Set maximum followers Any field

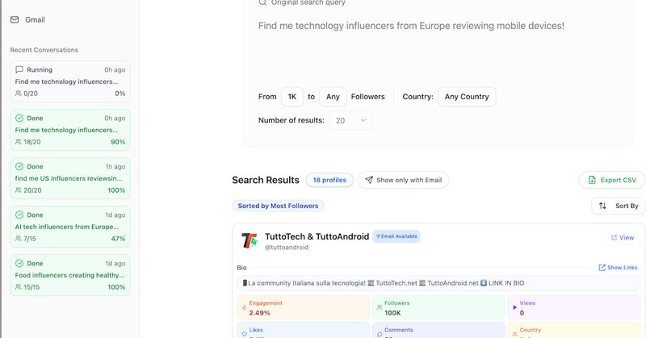[x=333, y=97]
